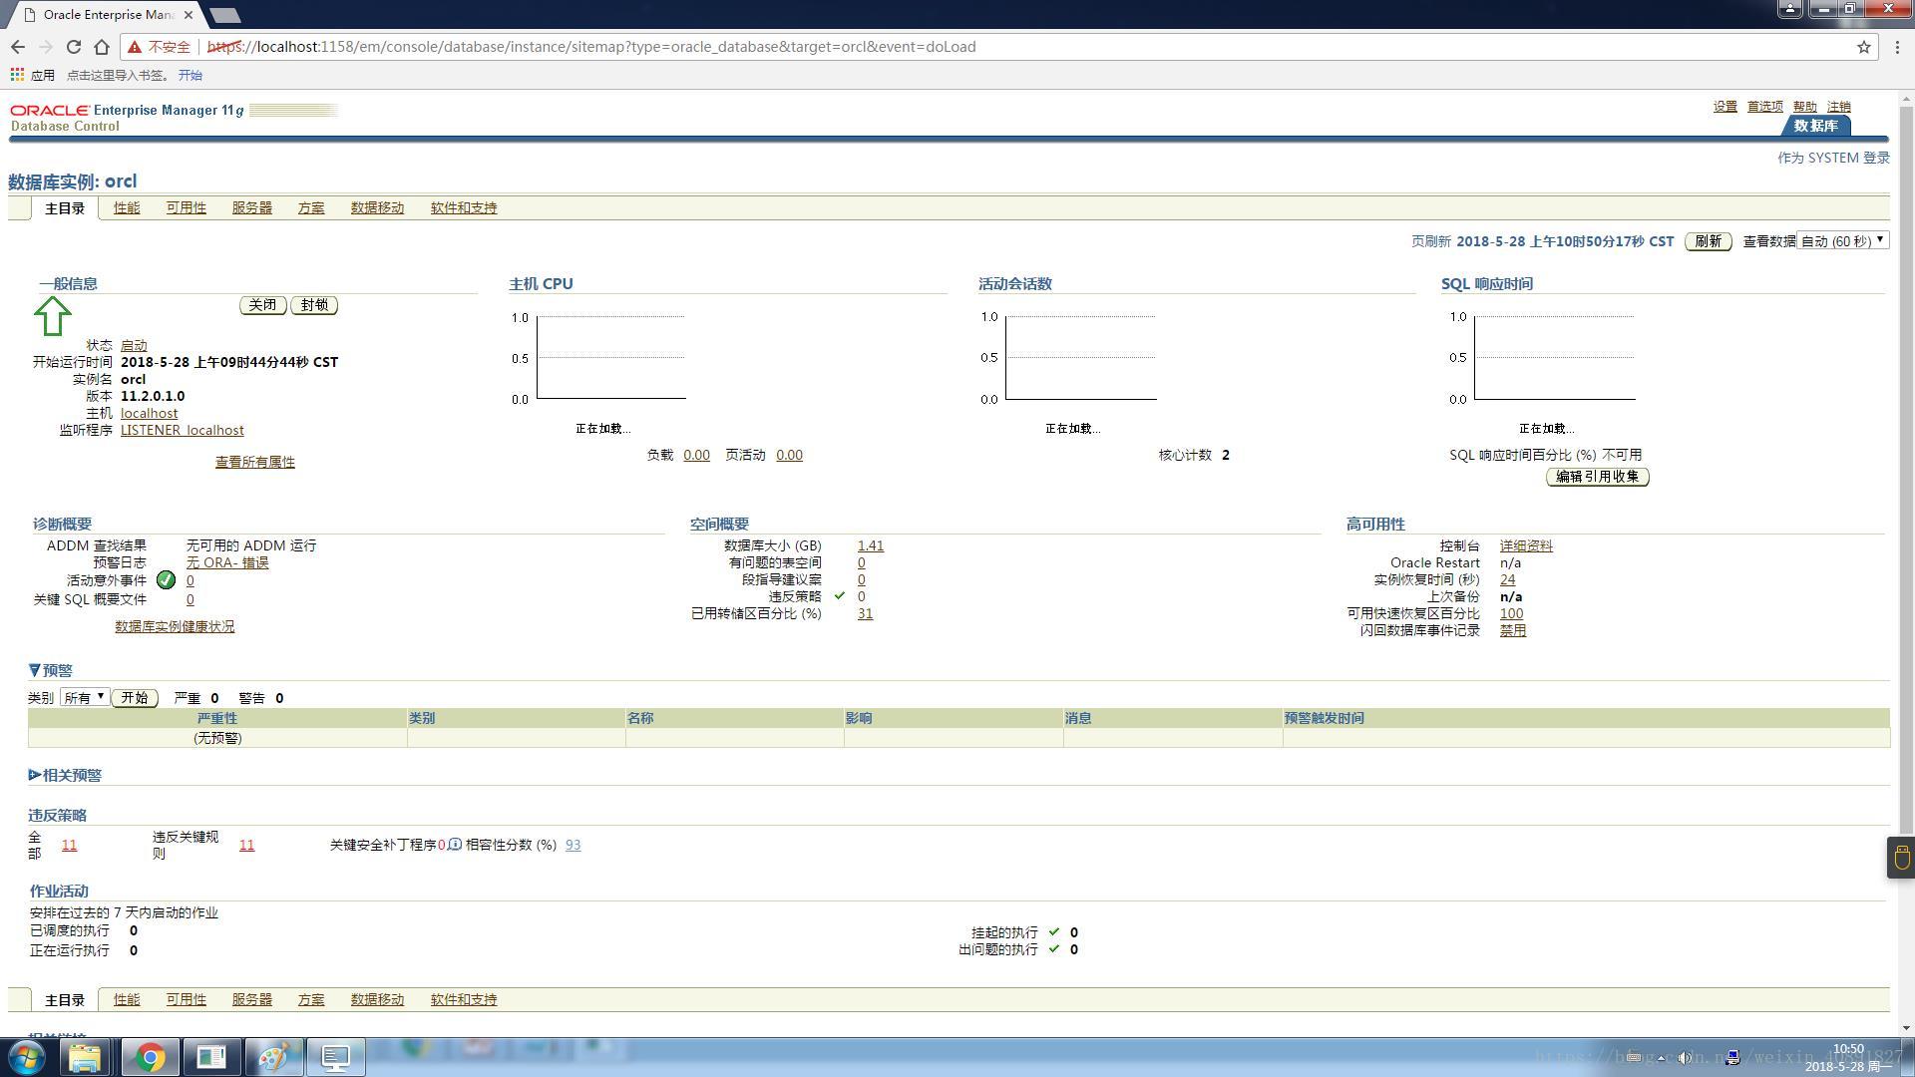The image size is (1915, 1077).
Task: Open the 方案 tab at top
Action: pos(311,207)
